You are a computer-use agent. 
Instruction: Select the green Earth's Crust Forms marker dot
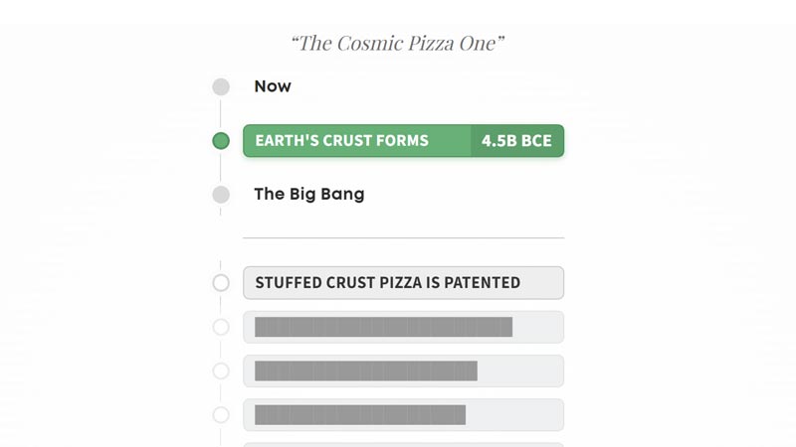click(221, 141)
